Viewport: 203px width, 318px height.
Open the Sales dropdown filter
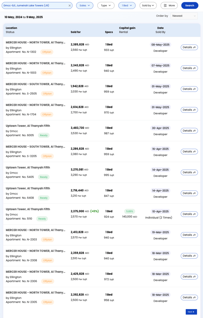point(84,5)
